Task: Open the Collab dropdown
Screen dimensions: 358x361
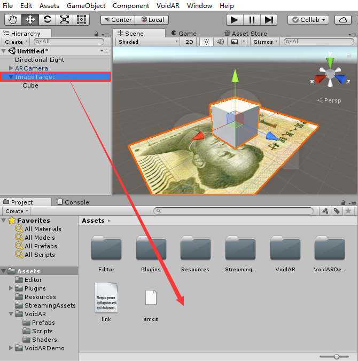Action: (308, 20)
